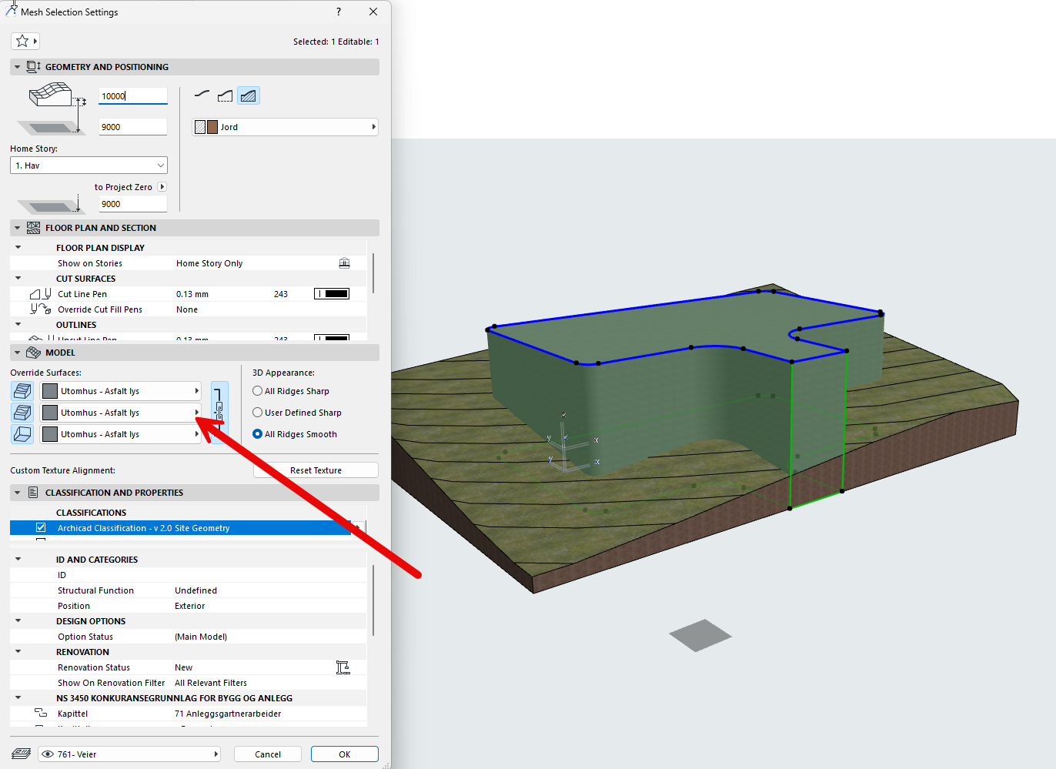Collapse the Model panel arrow
The image size is (1056, 769).
tap(17, 353)
